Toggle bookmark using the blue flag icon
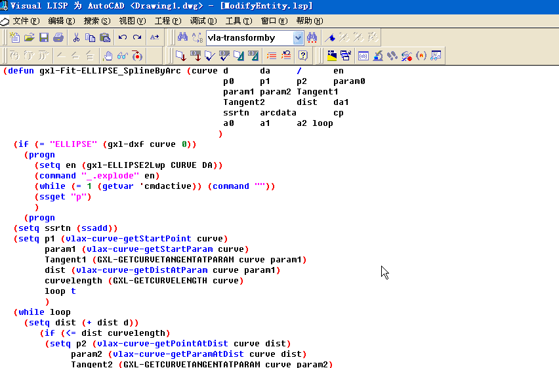Viewport: 559px width, 368px height. (x=331, y=37)
